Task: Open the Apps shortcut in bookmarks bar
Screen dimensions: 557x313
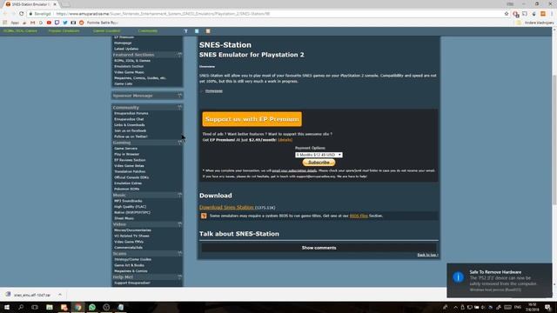Action: (11, 23)
